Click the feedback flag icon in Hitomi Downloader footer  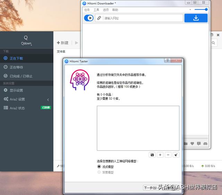(199, 143)
